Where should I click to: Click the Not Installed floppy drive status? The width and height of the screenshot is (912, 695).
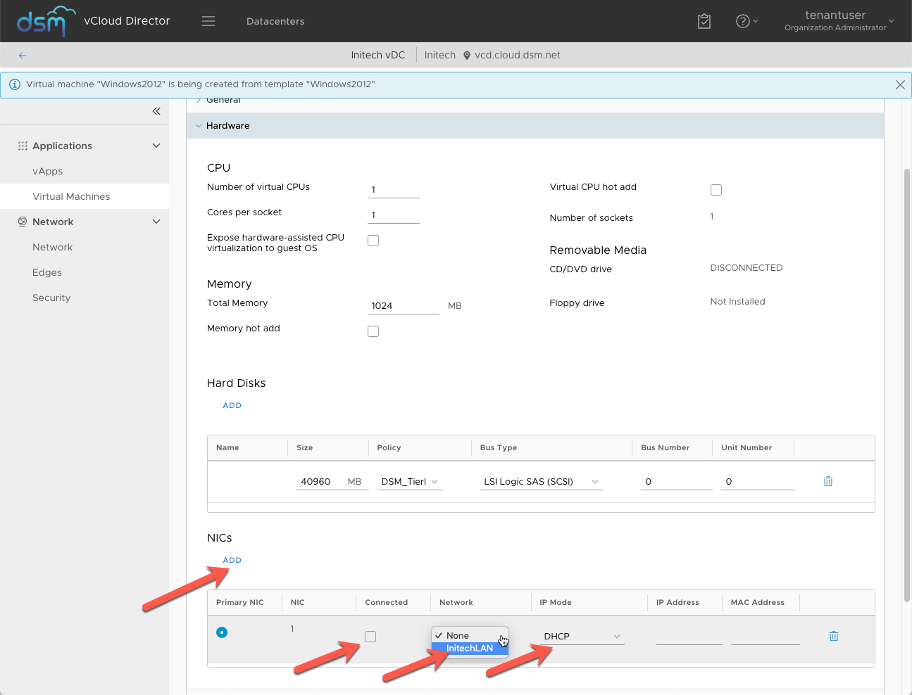click(x=737, y=302)
